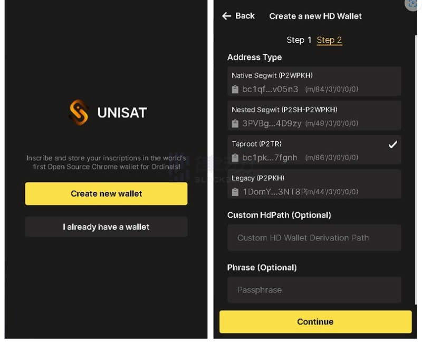Click the Native Segwit m/84' derivation path text
Image resolution: width=422 pixels, height=342 pixels.
(332, 90)
